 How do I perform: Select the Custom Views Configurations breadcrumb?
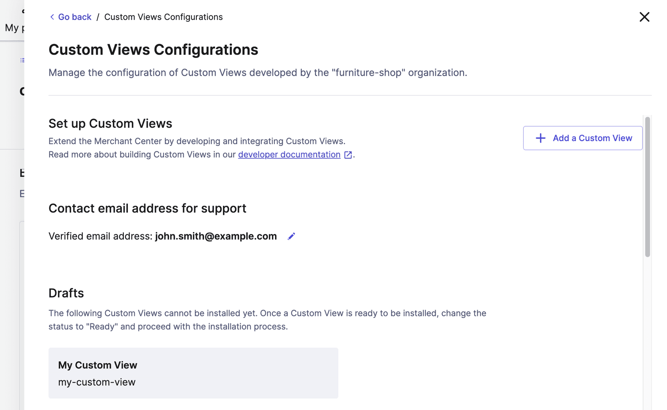pos(163,17)
